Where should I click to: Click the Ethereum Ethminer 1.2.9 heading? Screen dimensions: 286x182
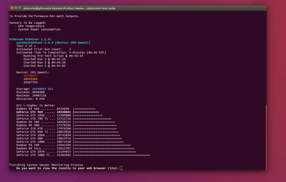[30, 39]
